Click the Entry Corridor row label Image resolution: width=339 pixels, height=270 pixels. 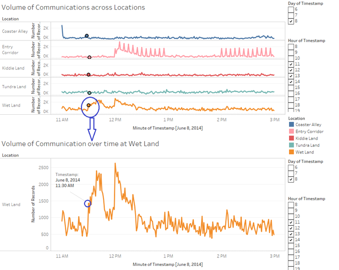(x=10, y=49)
